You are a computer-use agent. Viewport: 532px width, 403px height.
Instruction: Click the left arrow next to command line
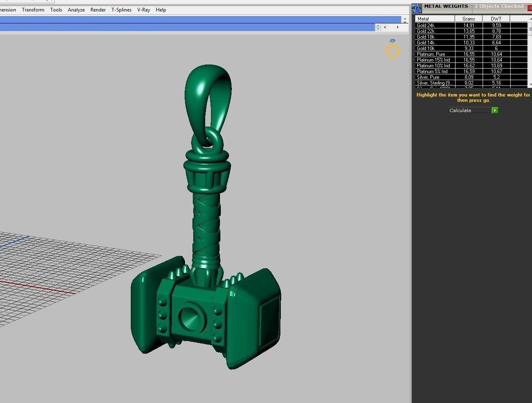pos(385,27)
